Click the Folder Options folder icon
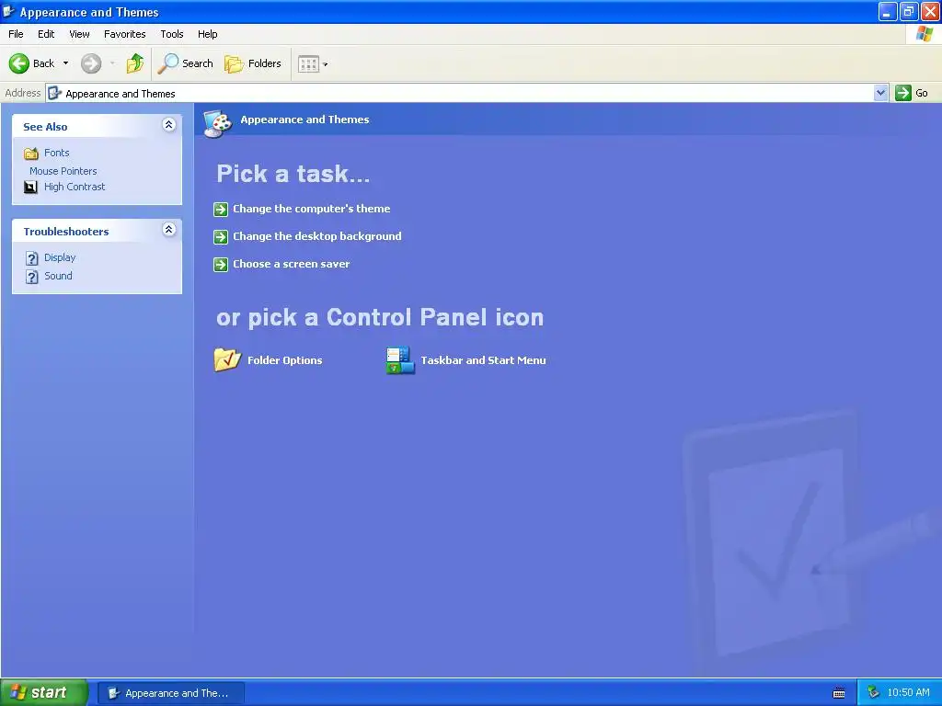Viewport: 942px width, 706px height. tap(227, 359)
